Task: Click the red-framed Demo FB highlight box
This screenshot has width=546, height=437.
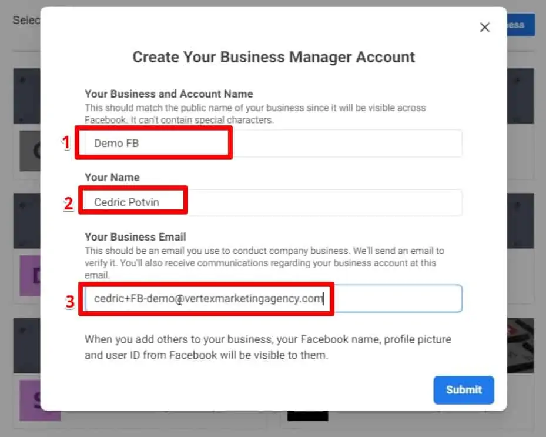Action: click(153, 142)
